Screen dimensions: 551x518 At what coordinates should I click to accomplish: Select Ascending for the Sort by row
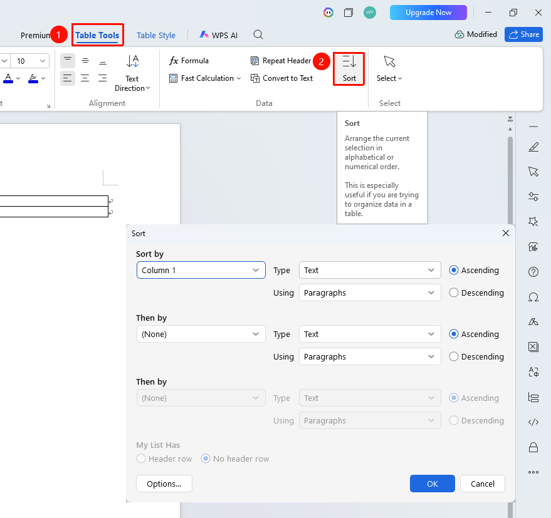click(454, 270)
